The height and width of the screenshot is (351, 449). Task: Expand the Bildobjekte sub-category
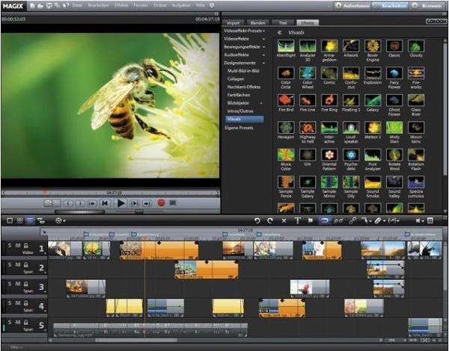point(245,102)
